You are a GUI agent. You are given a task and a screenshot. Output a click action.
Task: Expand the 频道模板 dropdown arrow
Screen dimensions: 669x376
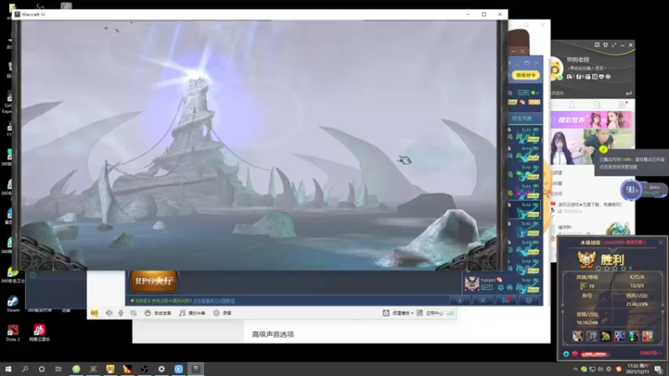point(412,312)
